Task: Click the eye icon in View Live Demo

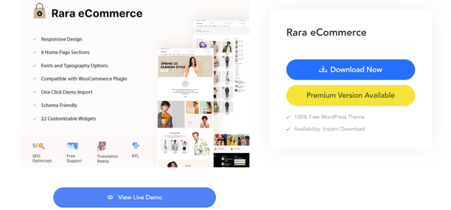Action: [110, 197]
